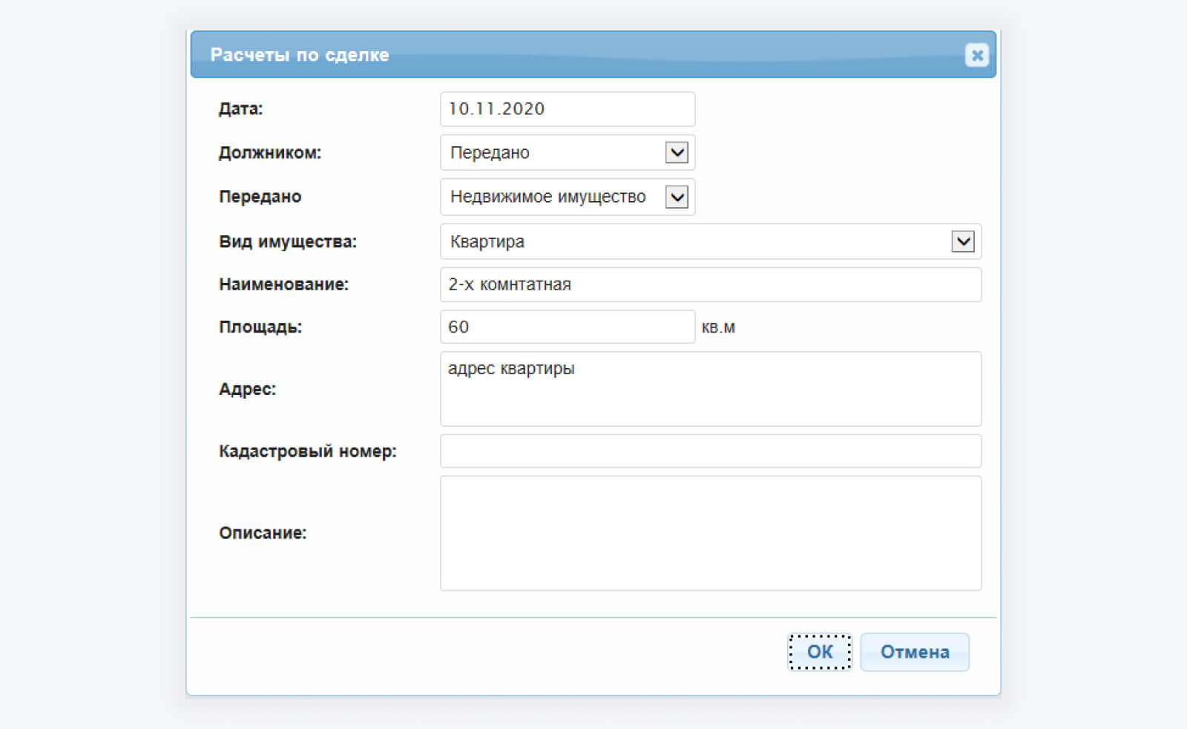This screenshot has width=1187, height=729.
Task: Open the Передано dropdown showing Недвижимое имущество
Action: point(568,197)
